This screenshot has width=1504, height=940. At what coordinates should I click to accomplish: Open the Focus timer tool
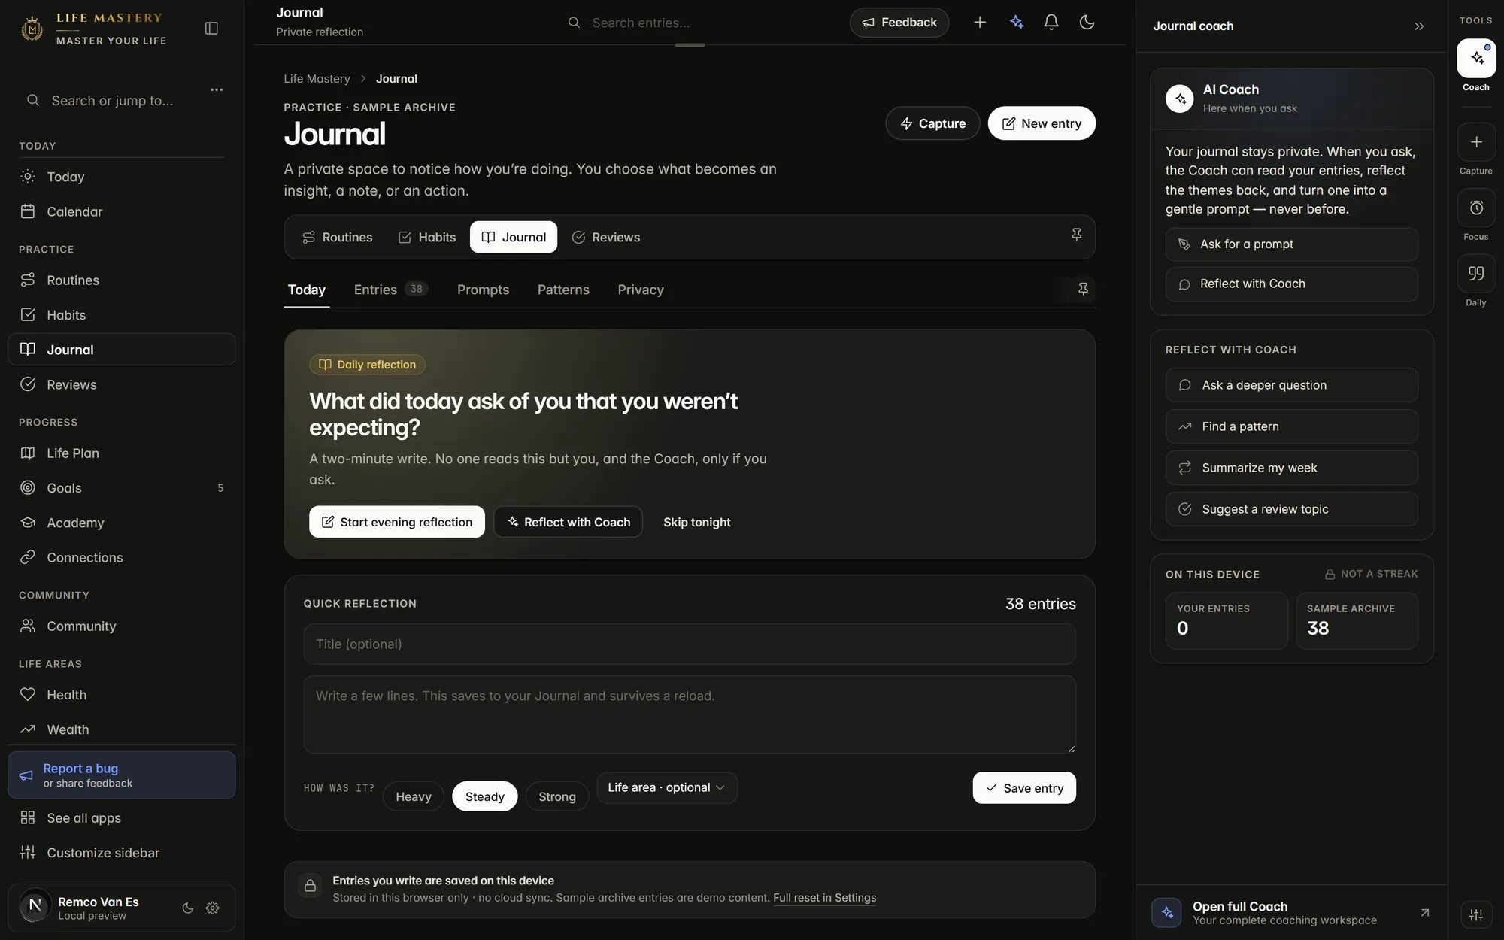coord(1476,208)
